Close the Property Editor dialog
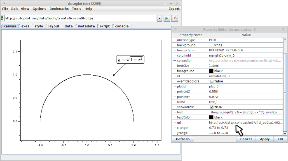The height and width of the screenshot is (161, 288). click(x=283, y=29)
